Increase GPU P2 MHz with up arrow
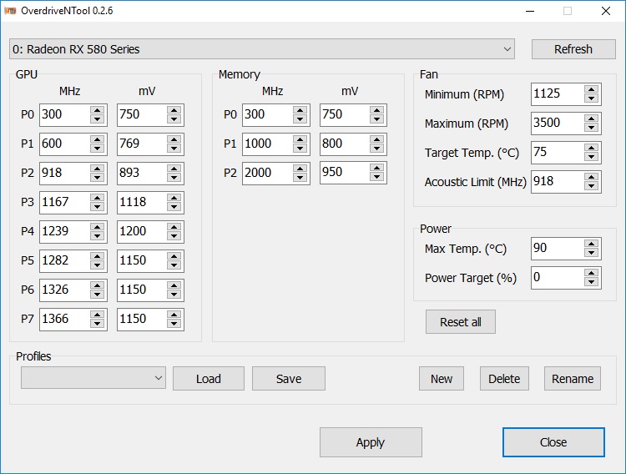This screenshot has width=626, height=474. pyautogui.click(x=97, y=169)
